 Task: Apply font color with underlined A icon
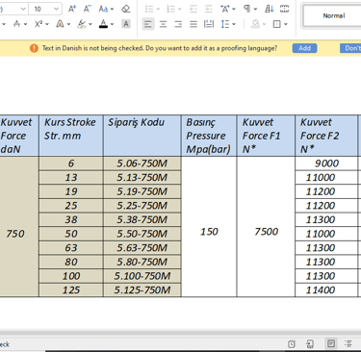[x=103, y=24]
